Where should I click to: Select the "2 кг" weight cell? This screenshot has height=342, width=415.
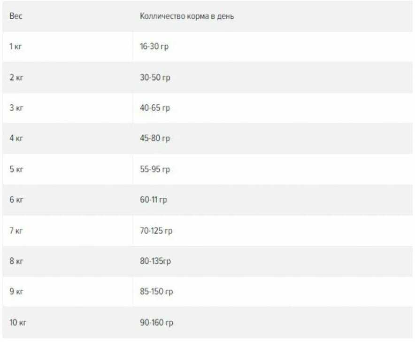click(x=16, y=78)
